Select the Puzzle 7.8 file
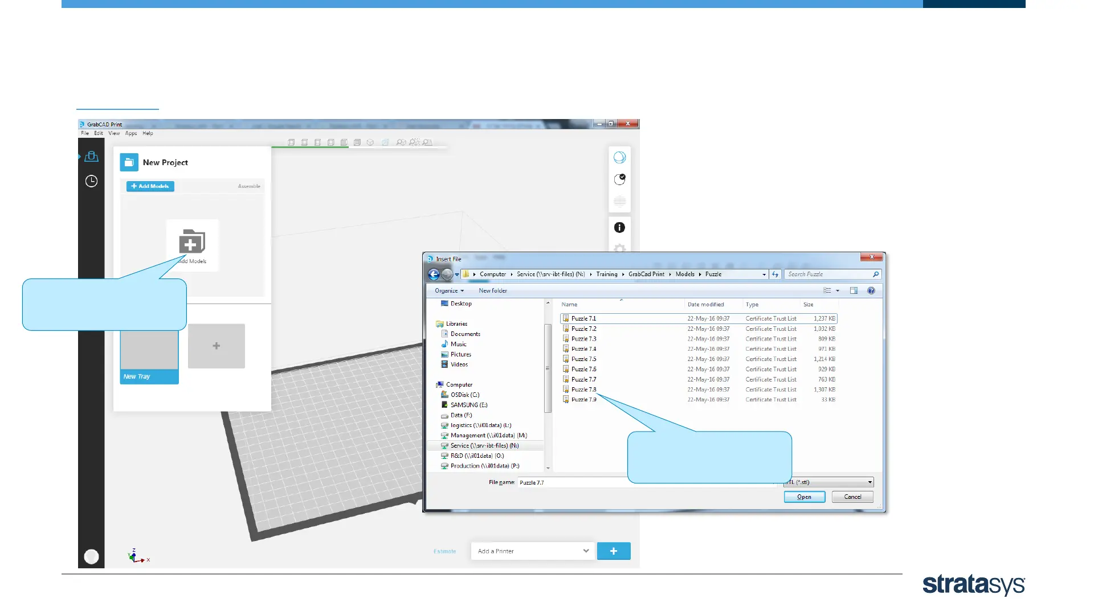 coord(583,389)
